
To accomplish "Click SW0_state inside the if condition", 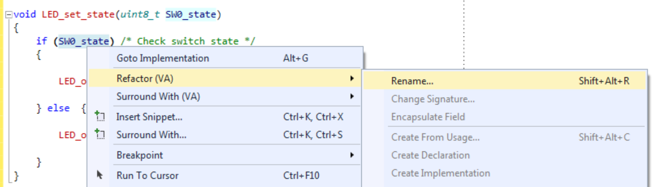I will pyautogui.click(x=83, y=41).
